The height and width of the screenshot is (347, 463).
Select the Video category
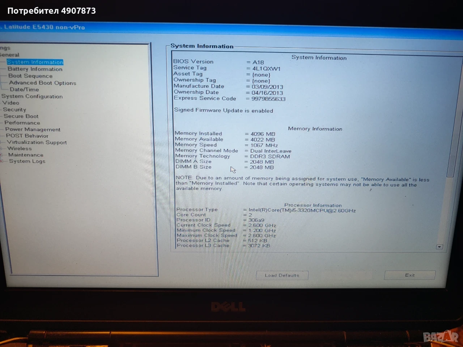point(10,103)
